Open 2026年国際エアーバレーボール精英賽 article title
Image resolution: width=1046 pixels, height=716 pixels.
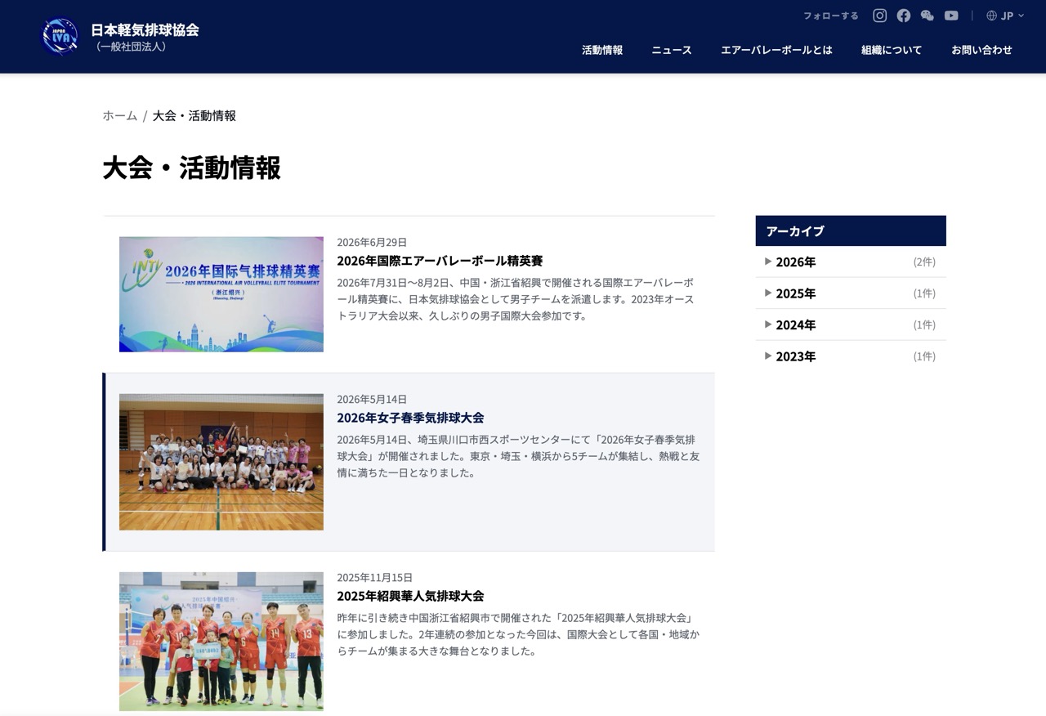coord(440,261)
